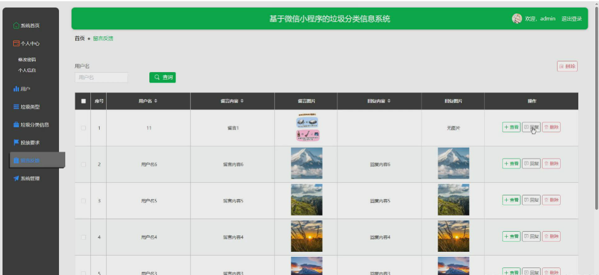This screenshot has height=275, width=599.
Task: Tick the checkbox for row 用户名4
Action: [x=83, y=237]
